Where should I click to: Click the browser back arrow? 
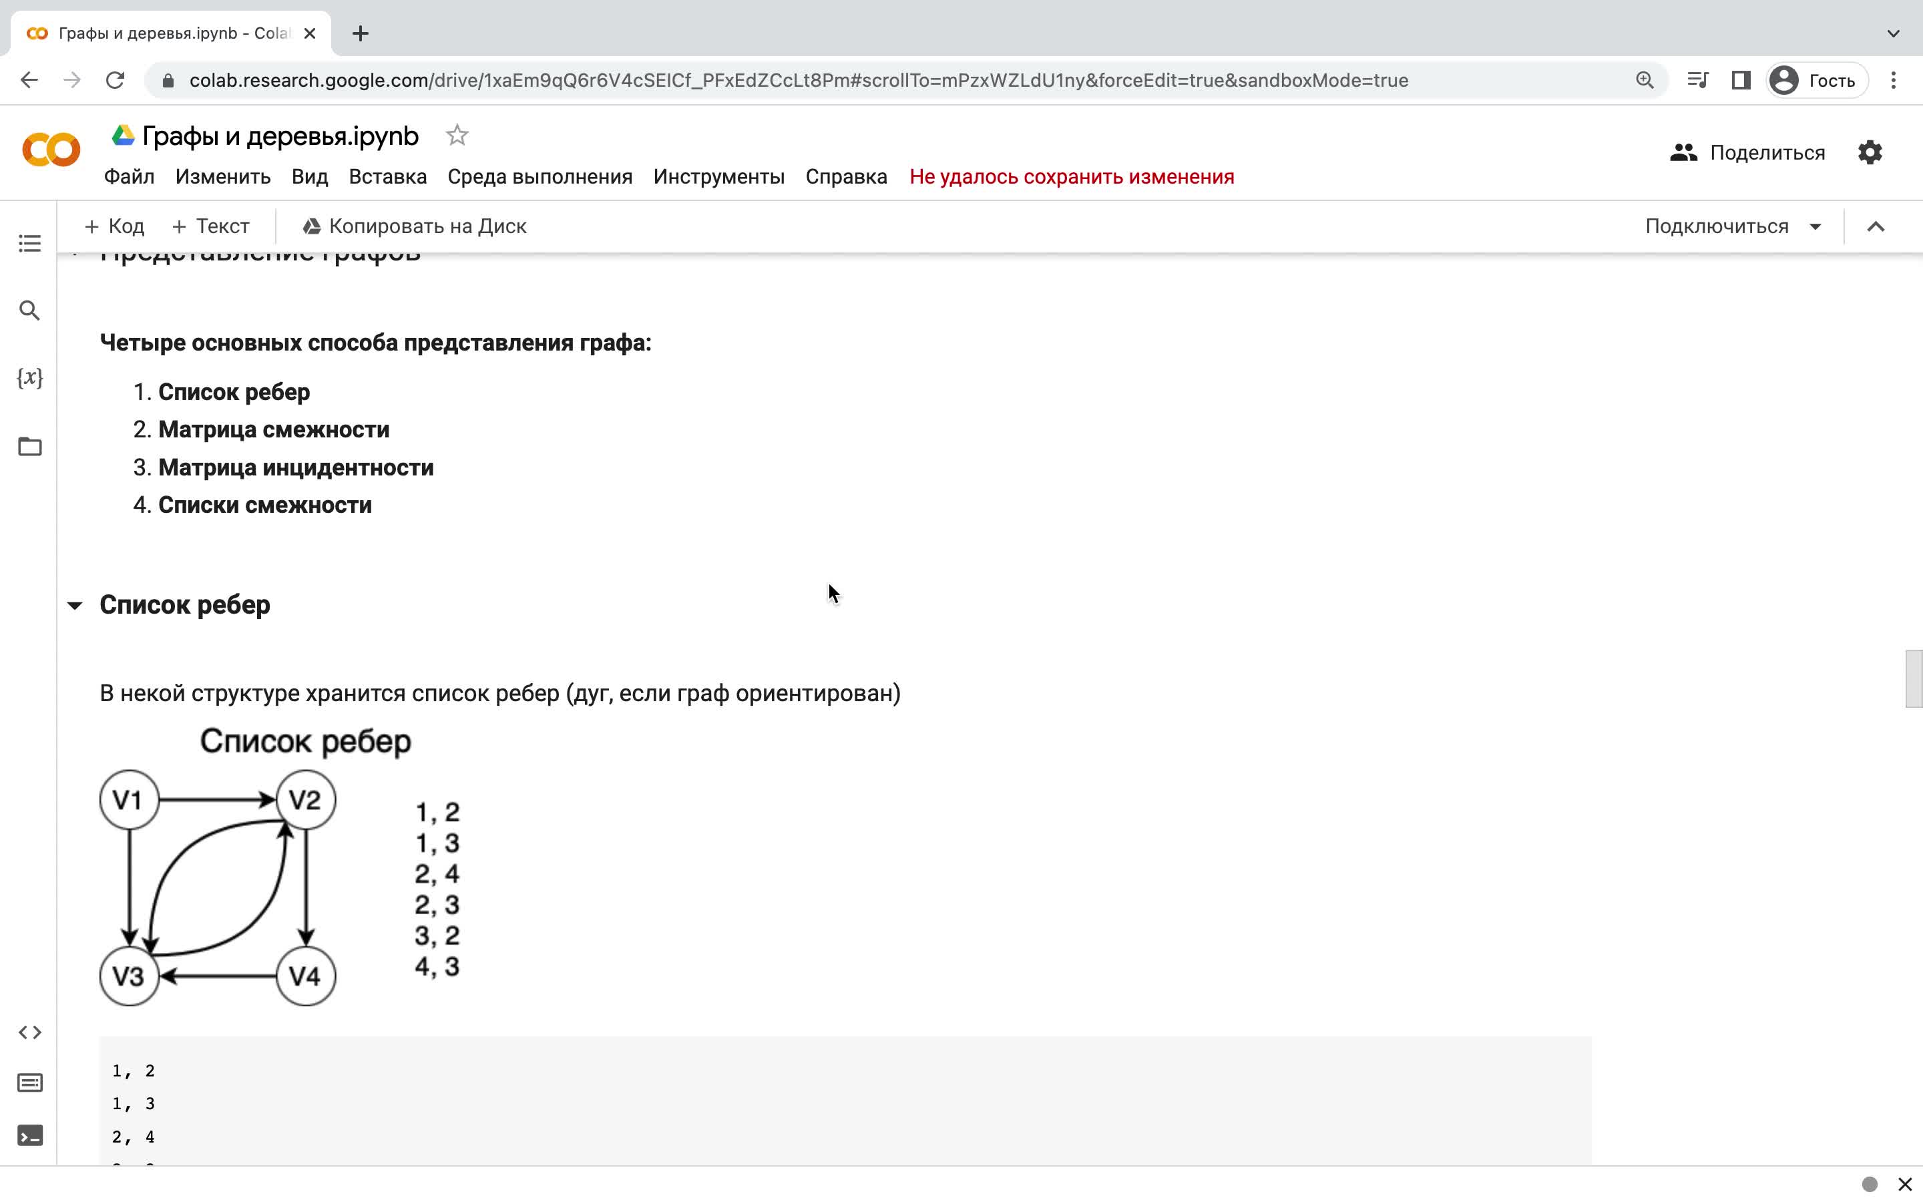(29, 80)
